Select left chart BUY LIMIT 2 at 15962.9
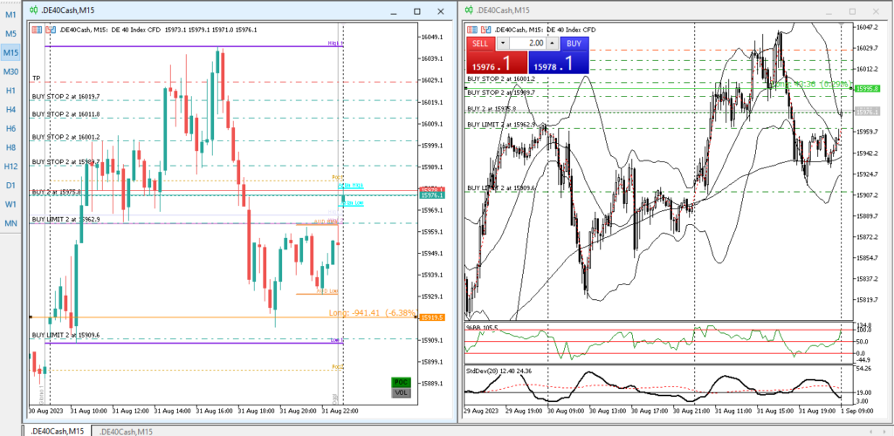The width and height of the screenshot is (894, 436). 66,219
